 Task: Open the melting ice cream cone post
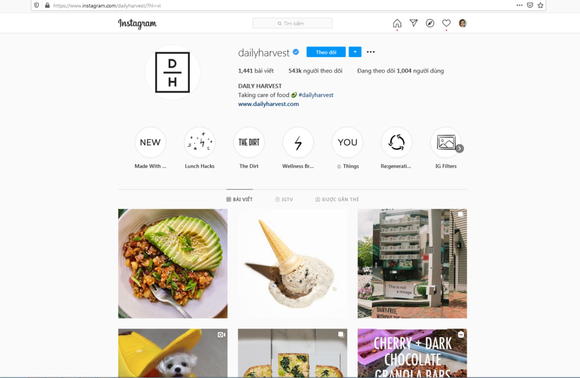tap(293, 264)
